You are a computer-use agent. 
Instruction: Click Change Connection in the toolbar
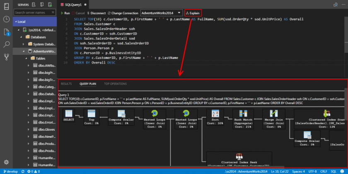[x=123, y=13]
